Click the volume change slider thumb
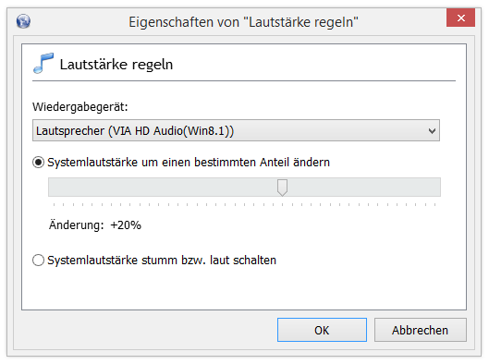Viewport: 489px width, 364px height. (x=282, y=188)
